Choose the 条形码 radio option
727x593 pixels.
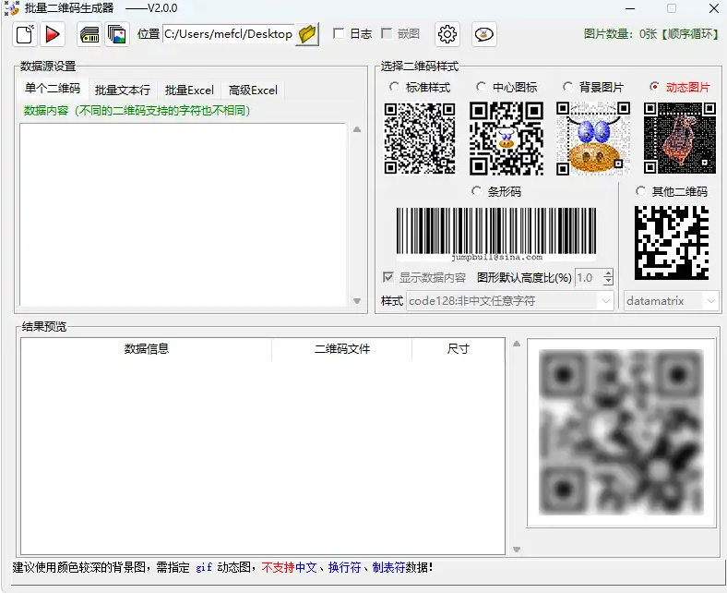477,191
